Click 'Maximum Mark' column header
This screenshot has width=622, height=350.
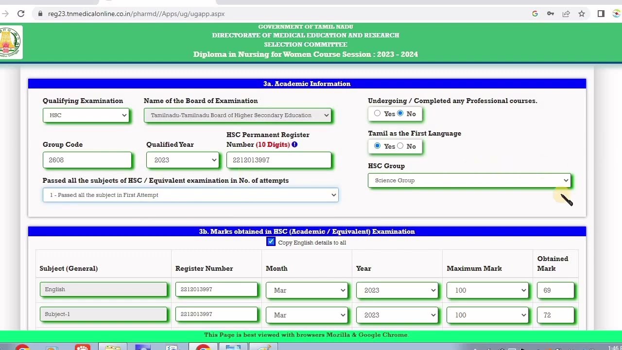pyautogui.click(x=474, y=268)
